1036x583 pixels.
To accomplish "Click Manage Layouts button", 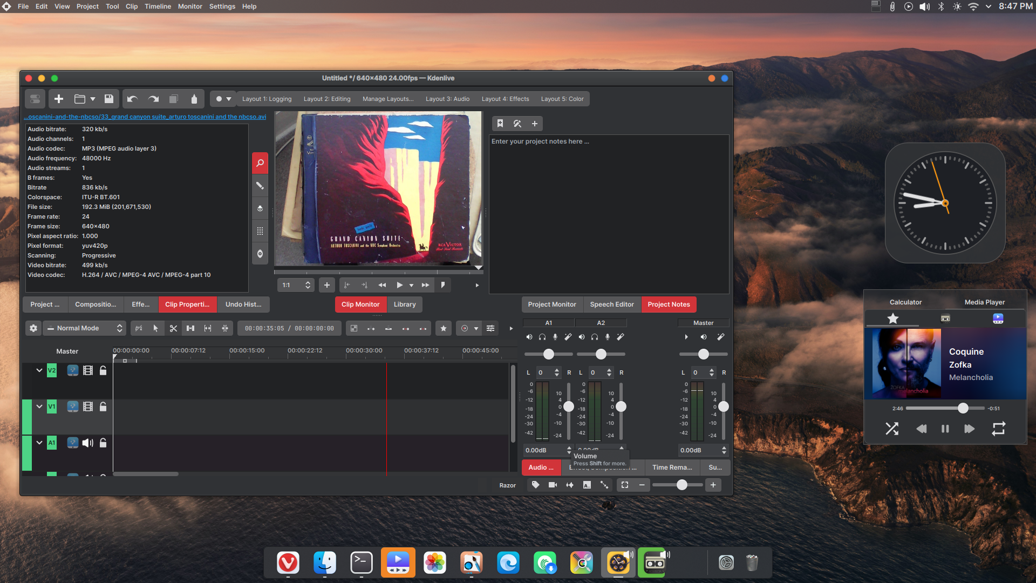I will click(x=388, y=99).
